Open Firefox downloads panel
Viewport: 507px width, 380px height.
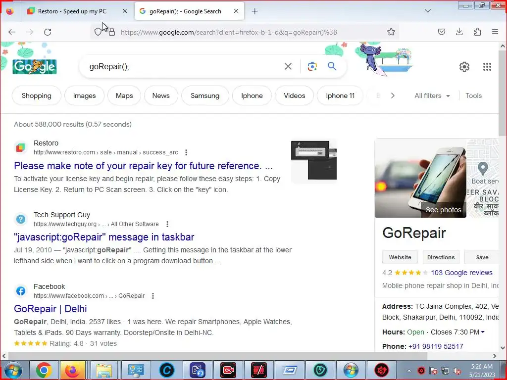pyautogui.click(x=459, y=32)
